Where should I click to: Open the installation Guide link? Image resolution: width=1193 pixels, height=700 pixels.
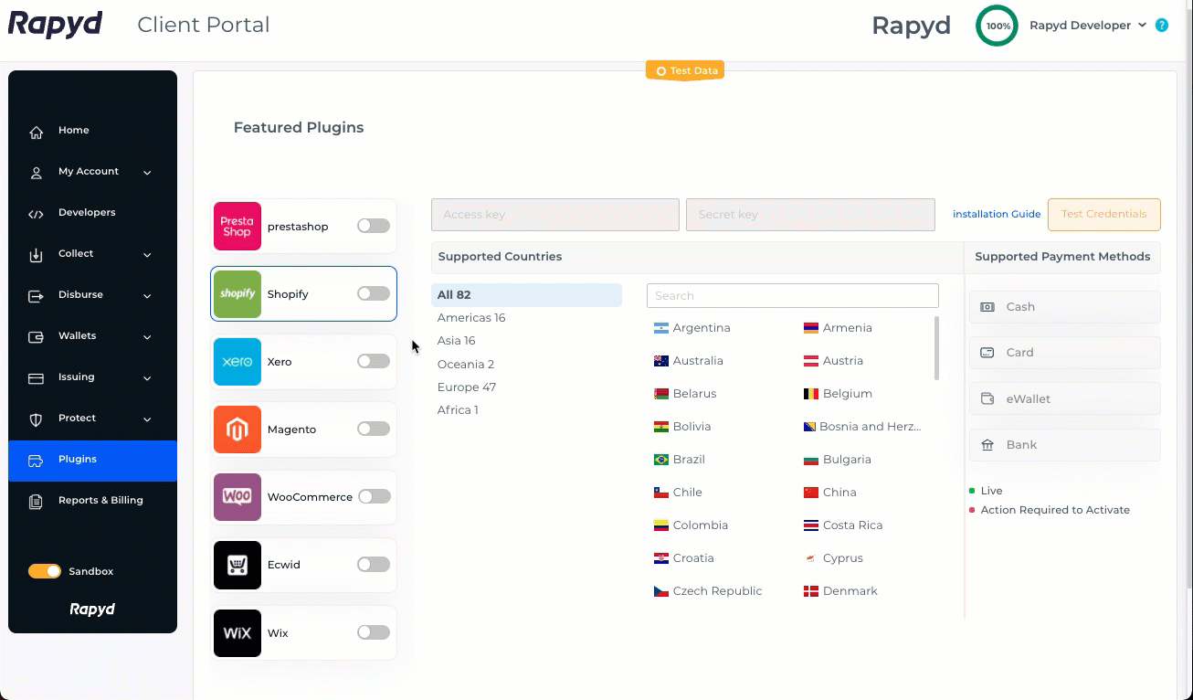[x=997, y=215]
